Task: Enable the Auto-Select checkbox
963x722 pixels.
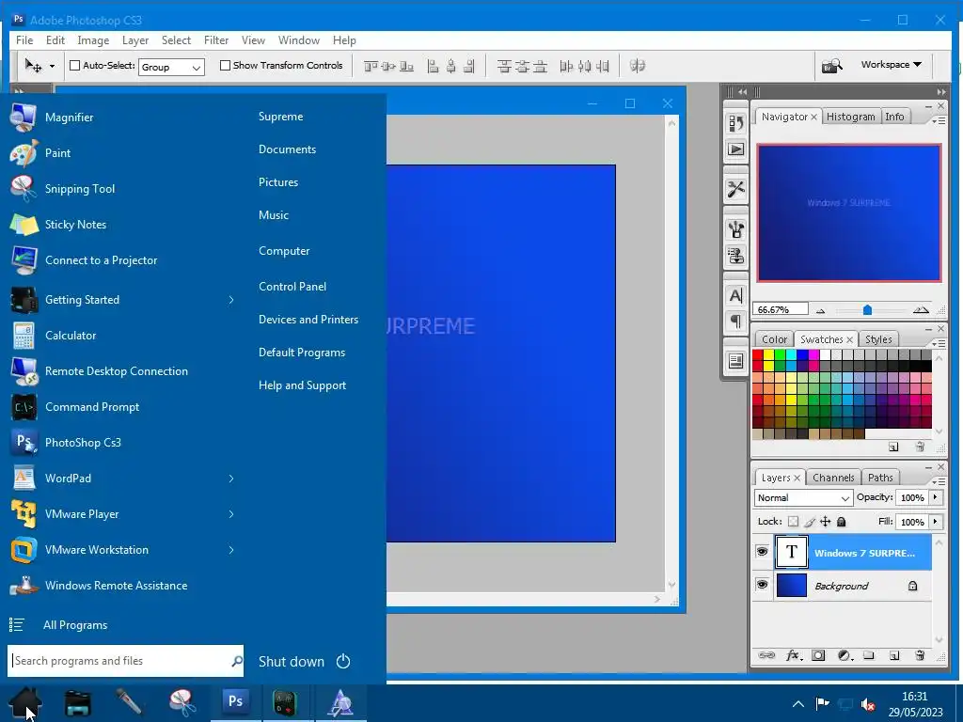Action: pyautogui.click(x=75, y=65)
